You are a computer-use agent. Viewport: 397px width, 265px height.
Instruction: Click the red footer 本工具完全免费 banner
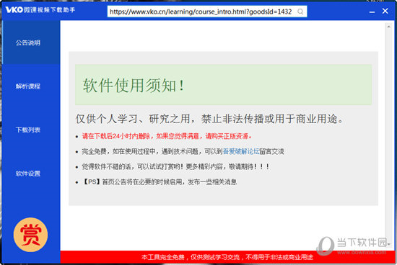(x=227, y=257)
